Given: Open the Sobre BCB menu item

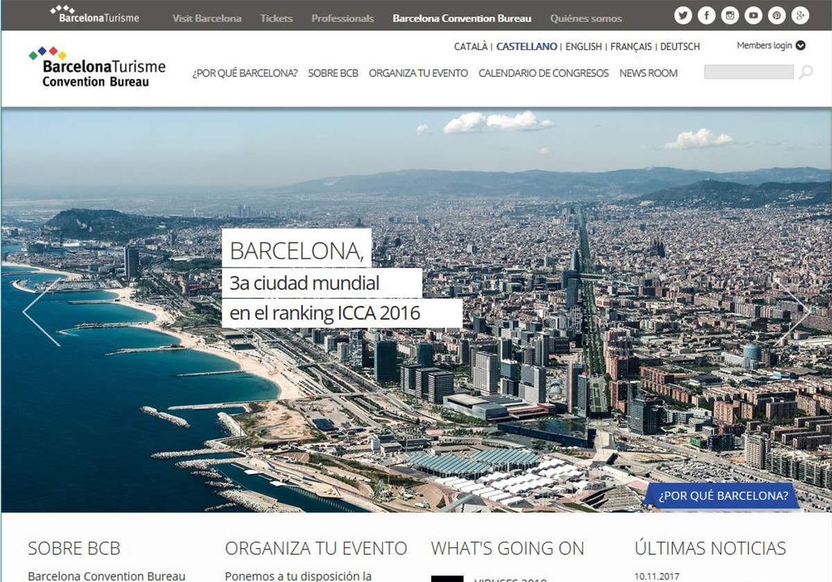Looking at the screenshot, I should tap(333, 73).
